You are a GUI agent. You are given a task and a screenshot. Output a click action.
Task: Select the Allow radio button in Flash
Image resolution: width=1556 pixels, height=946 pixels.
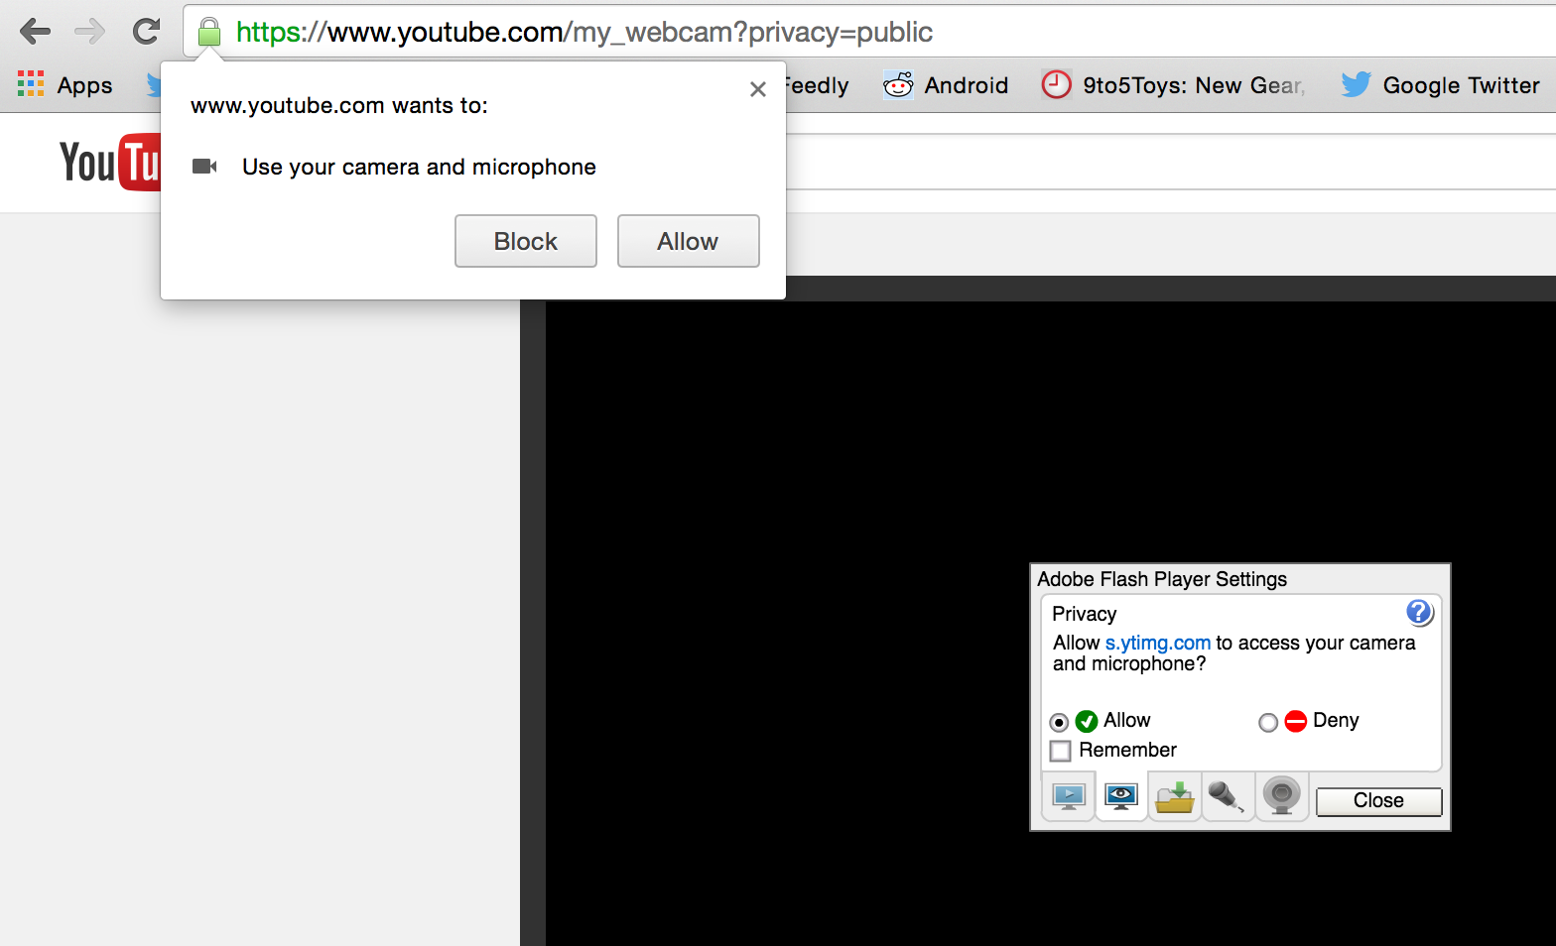(x=1060, y=722)
